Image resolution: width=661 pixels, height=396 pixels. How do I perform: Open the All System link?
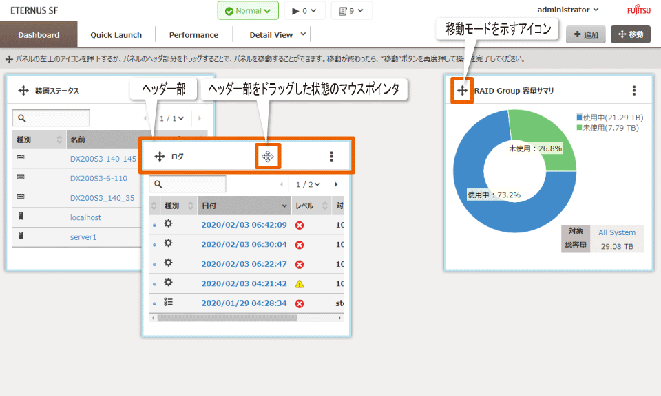617,232
